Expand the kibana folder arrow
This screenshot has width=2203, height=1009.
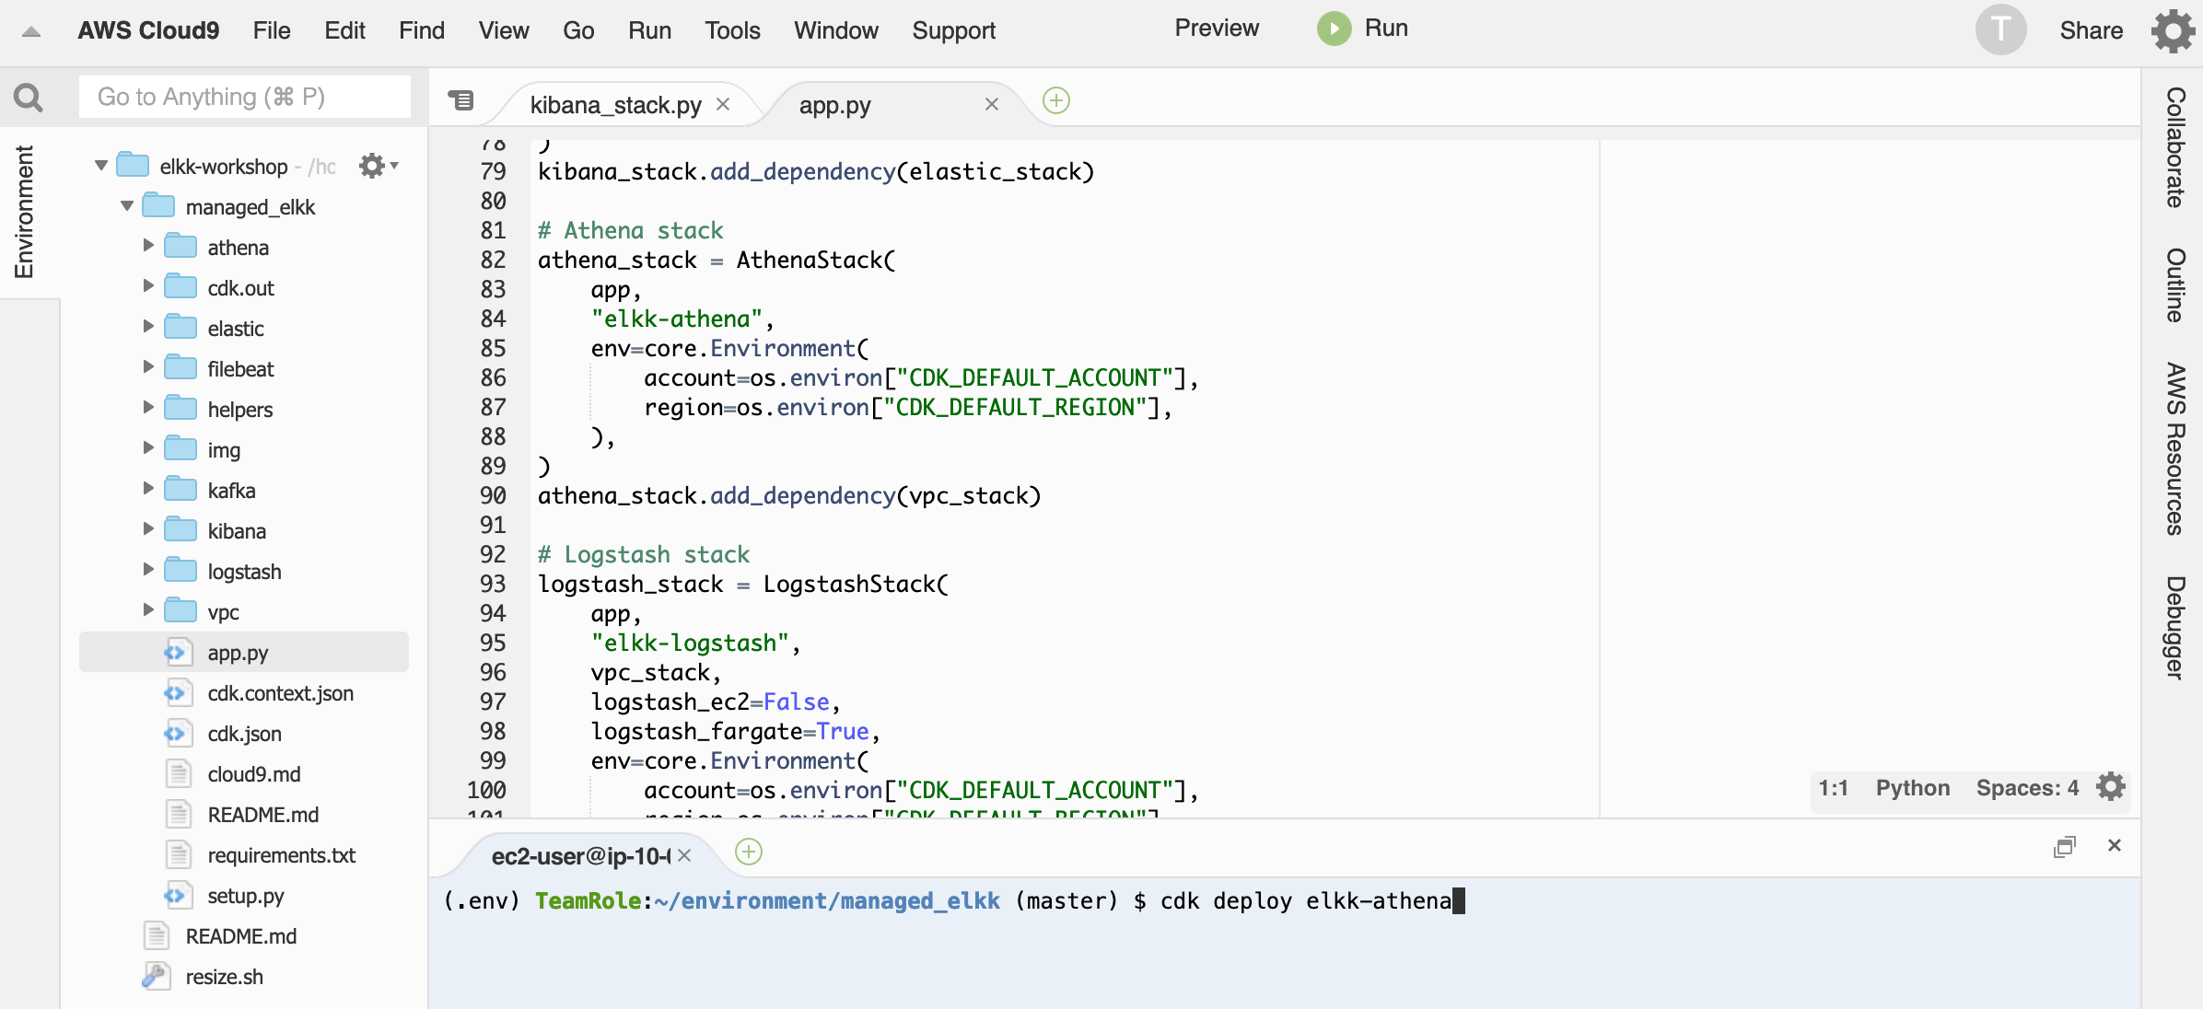[147, 529]
